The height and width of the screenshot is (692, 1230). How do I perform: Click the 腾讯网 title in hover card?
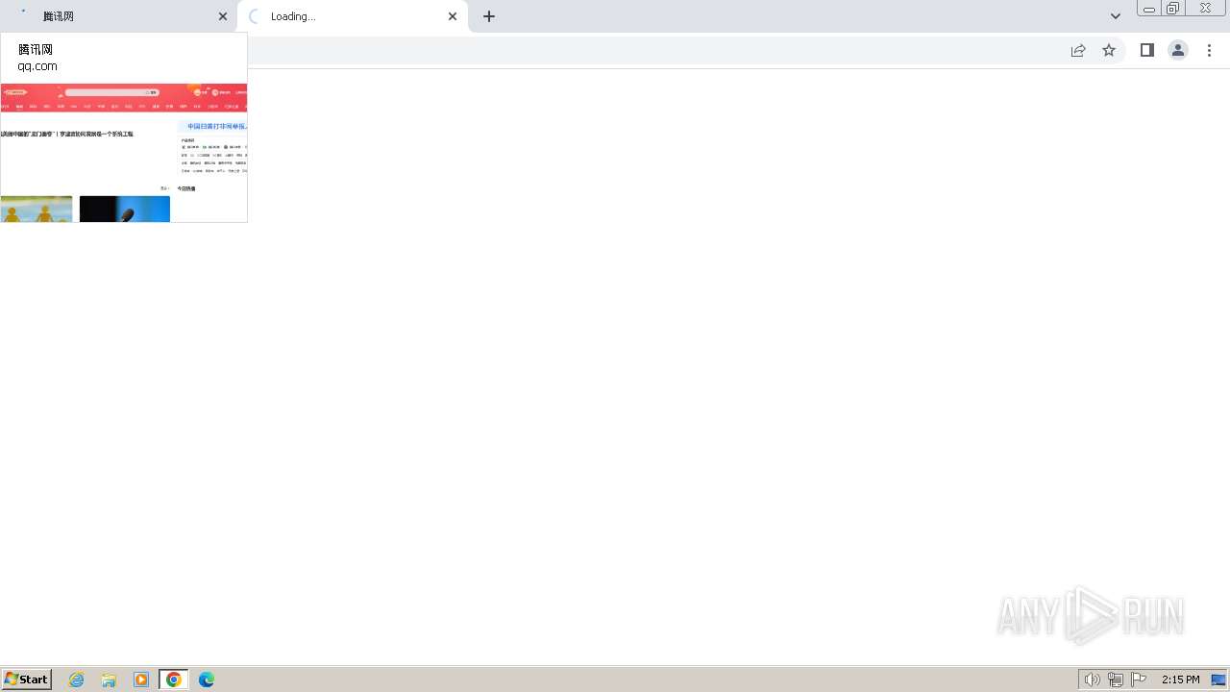(x=36, y=49)
